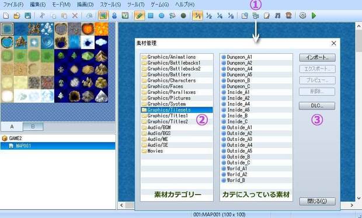The height and width of the screenshot is (218, 362).
Task: Select the Ellipse drawing tool
Action: [162, 16]
